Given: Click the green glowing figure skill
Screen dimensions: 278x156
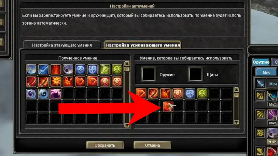Looking at the screenshot, I should click(117, 69).
